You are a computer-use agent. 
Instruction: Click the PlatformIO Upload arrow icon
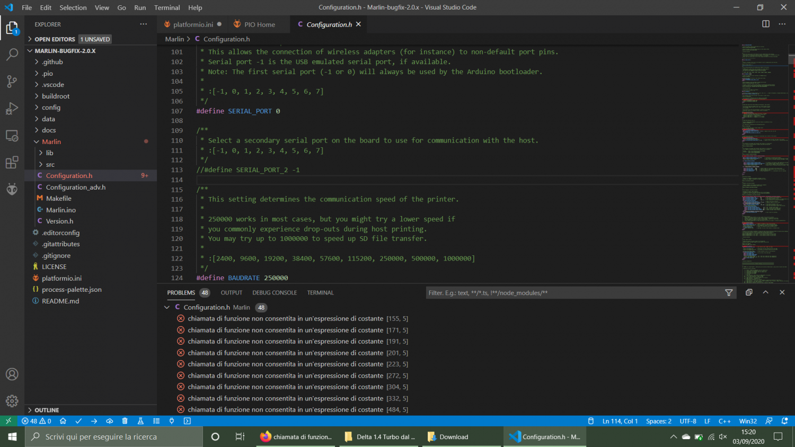click(x=94, y=421)
